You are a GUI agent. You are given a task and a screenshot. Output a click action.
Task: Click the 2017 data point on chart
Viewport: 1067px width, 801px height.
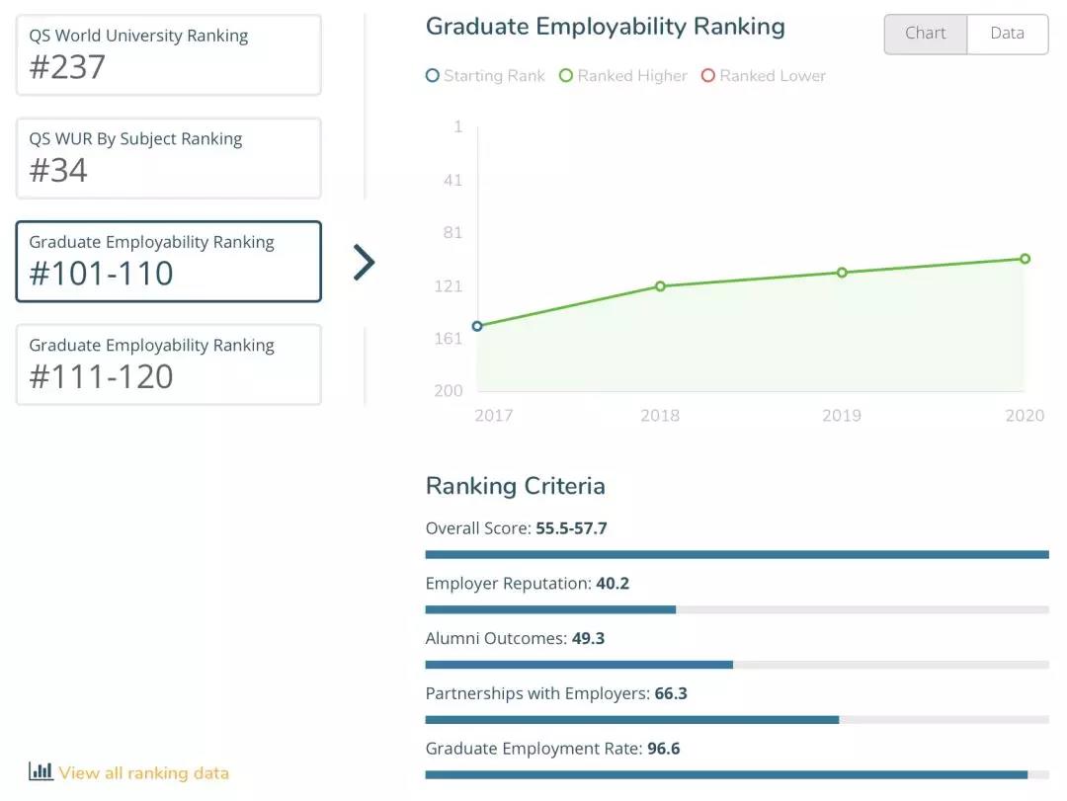[477, 326]
